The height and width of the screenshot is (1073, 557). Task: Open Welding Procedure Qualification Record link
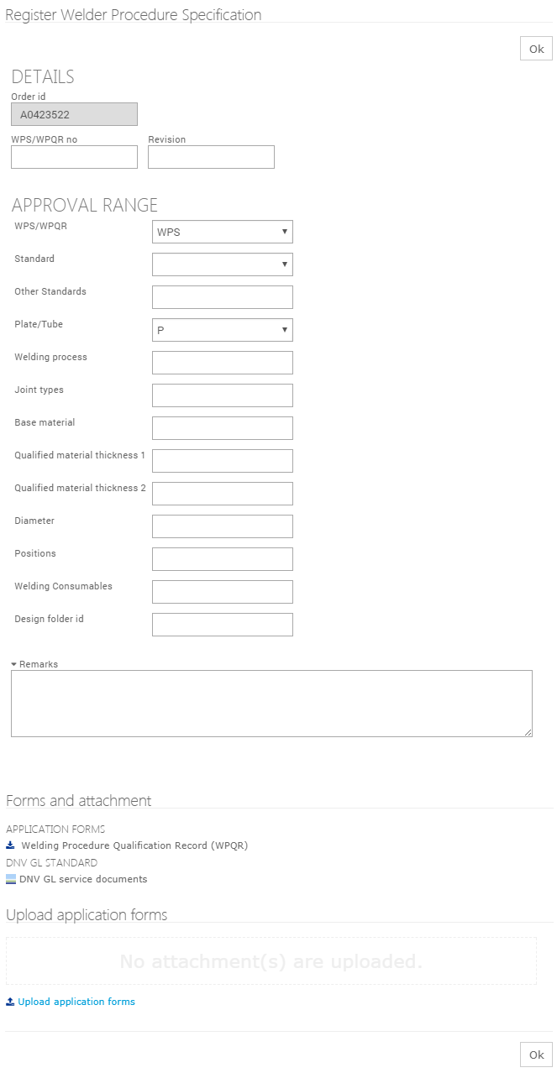point(134,845)
